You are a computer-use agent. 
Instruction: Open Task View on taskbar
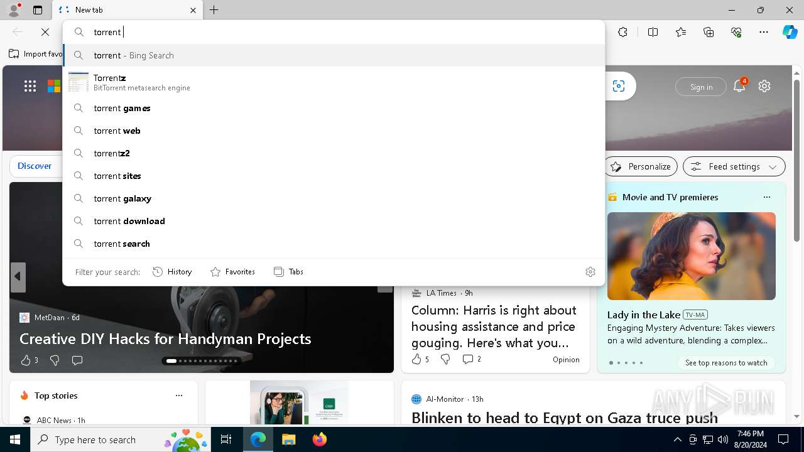coord(227,439)
